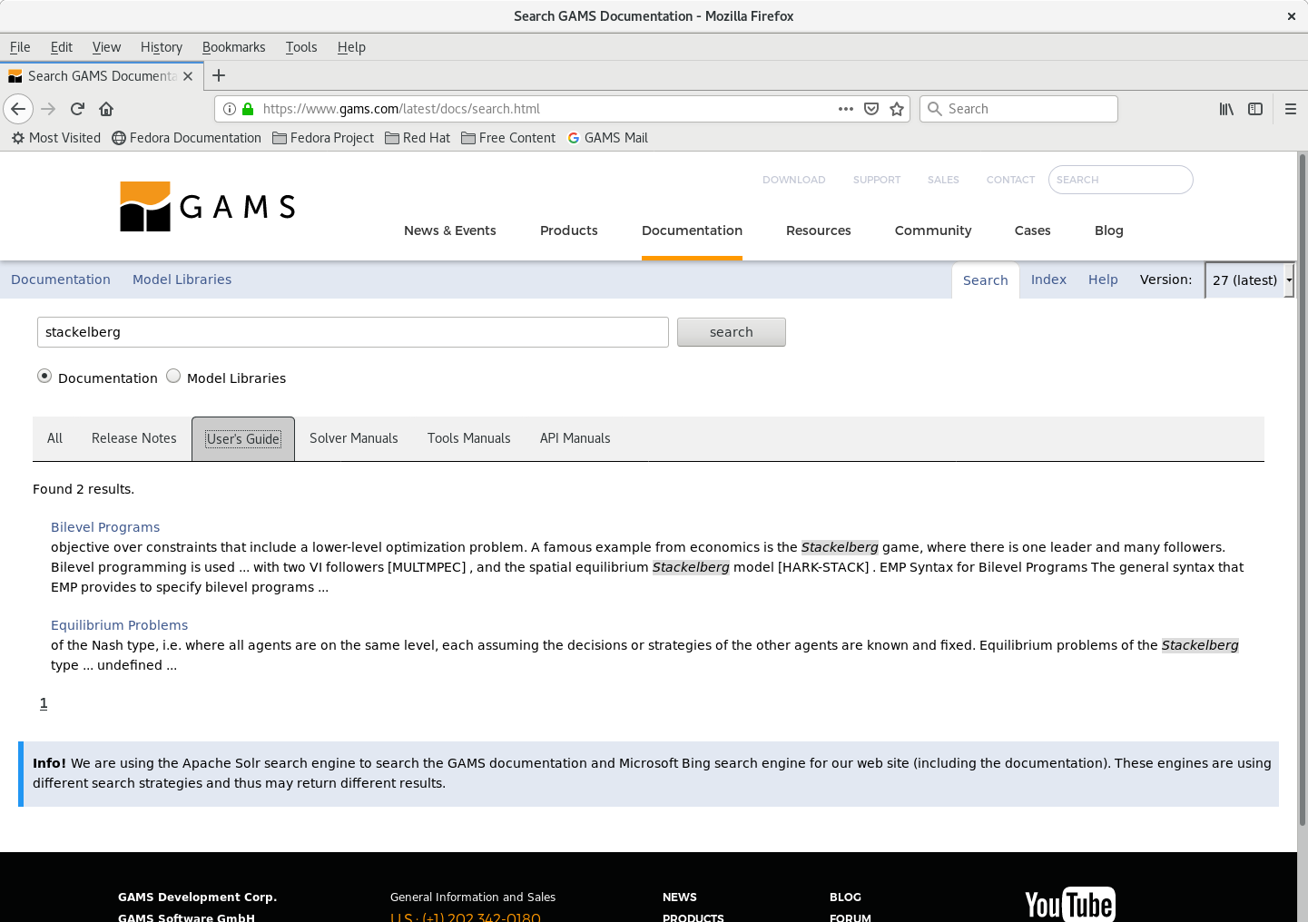
Task: Open the View menu
Action: tap(106, 47)
